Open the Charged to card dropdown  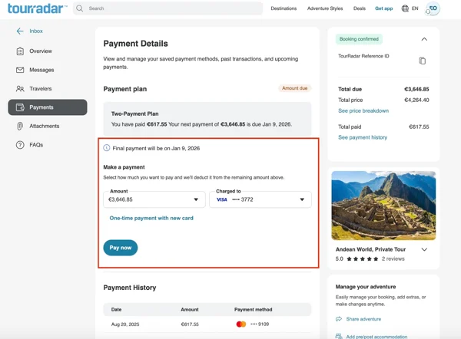point(260,199)
